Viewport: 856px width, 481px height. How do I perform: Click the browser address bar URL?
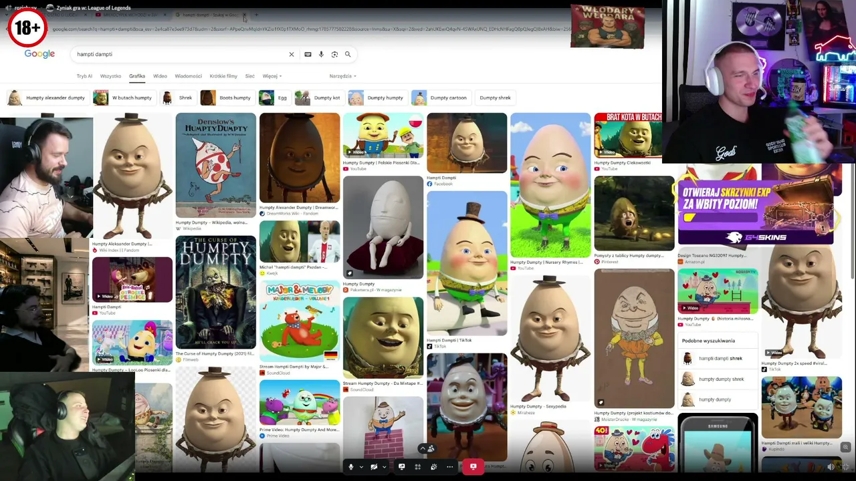(x=311, y=29)
